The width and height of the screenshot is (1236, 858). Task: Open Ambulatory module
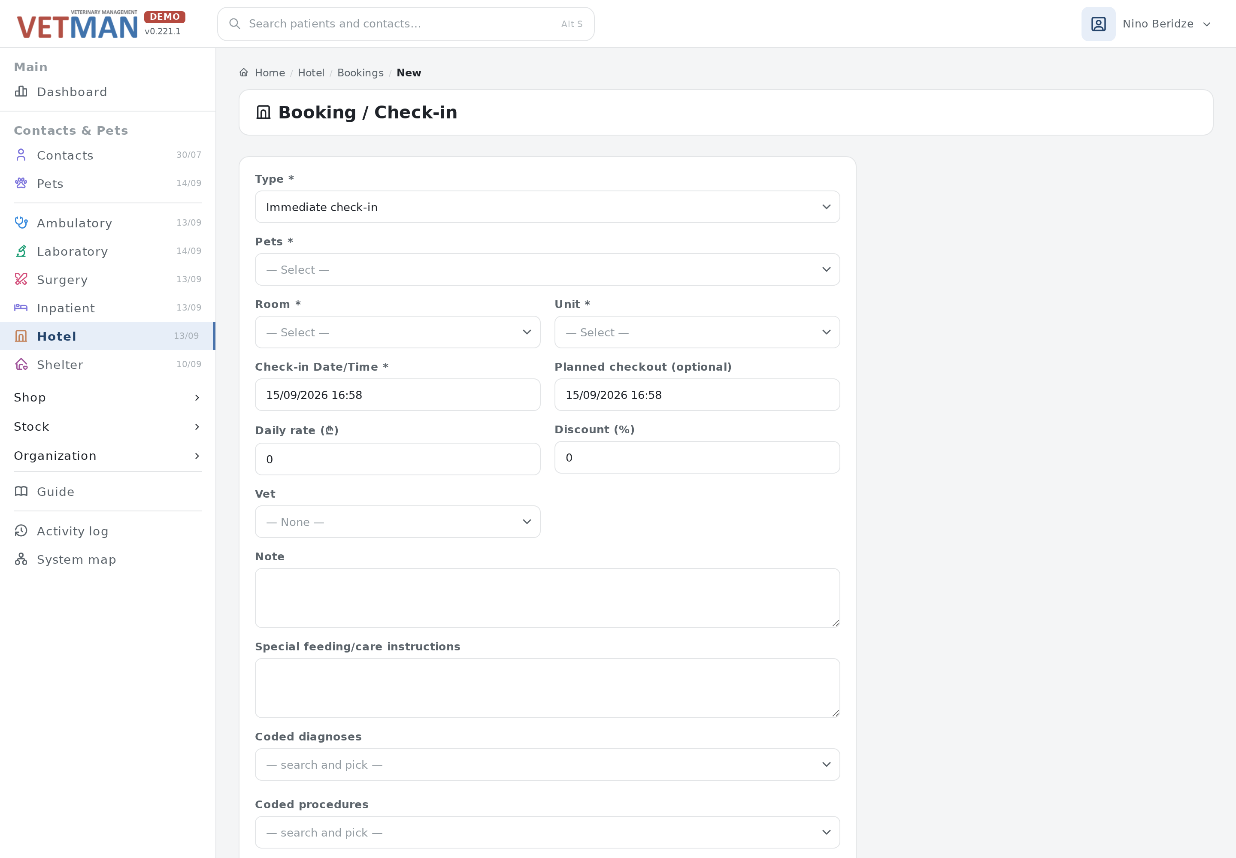pyautogui.click(x=74, y=223)
